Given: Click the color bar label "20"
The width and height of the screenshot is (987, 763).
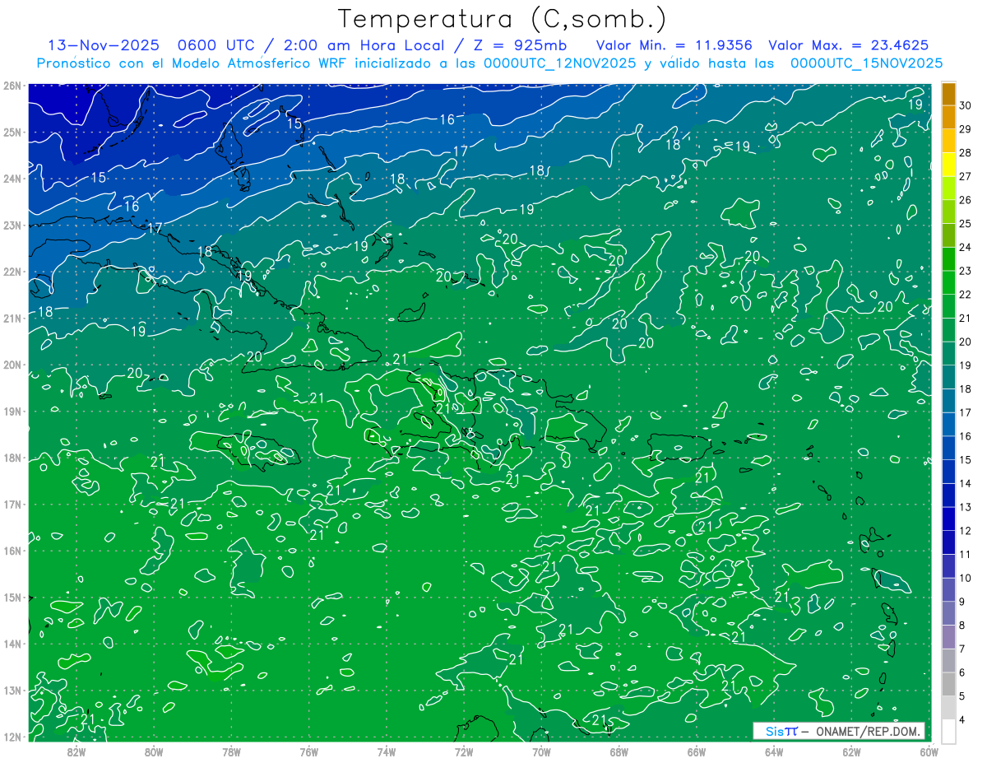Looking at the screenshot, I should coord(965,342).
